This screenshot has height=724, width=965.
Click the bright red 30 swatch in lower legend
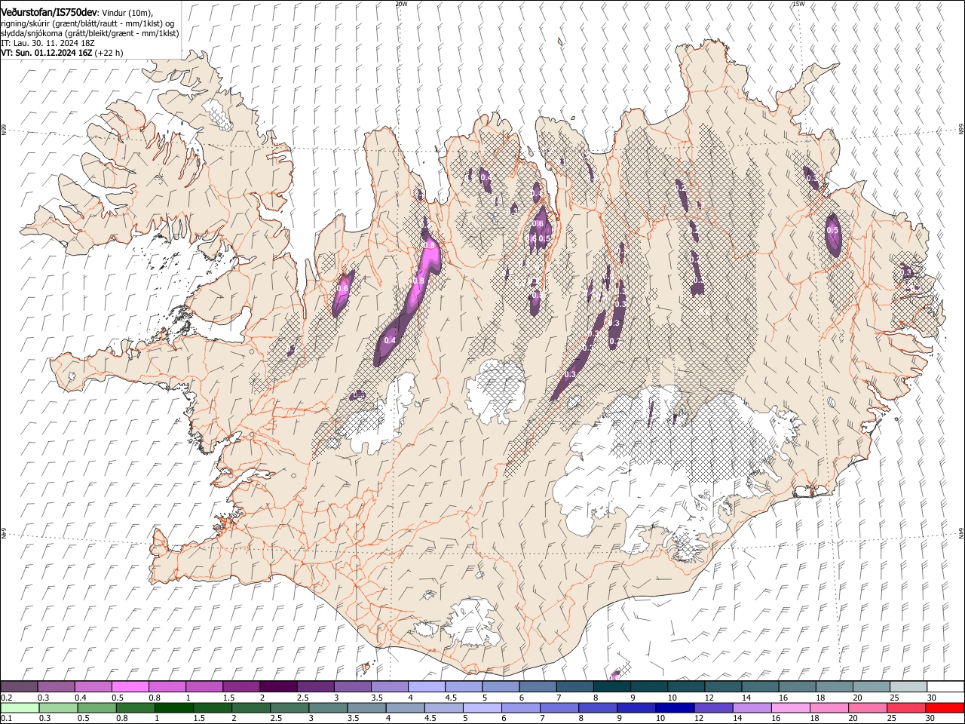coord(945,708)
